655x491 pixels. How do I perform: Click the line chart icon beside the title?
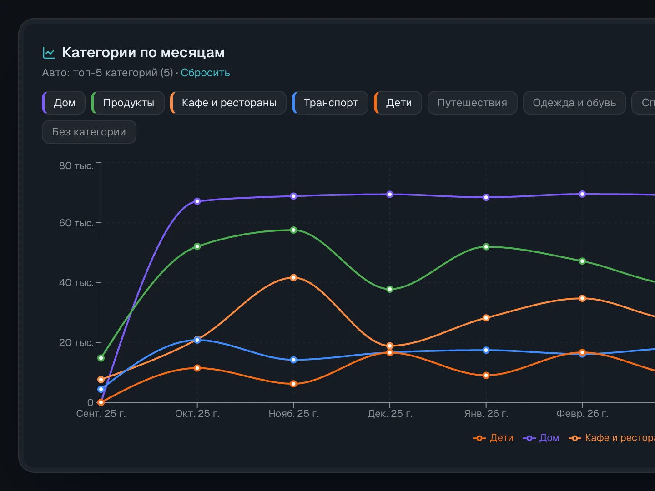49,53
